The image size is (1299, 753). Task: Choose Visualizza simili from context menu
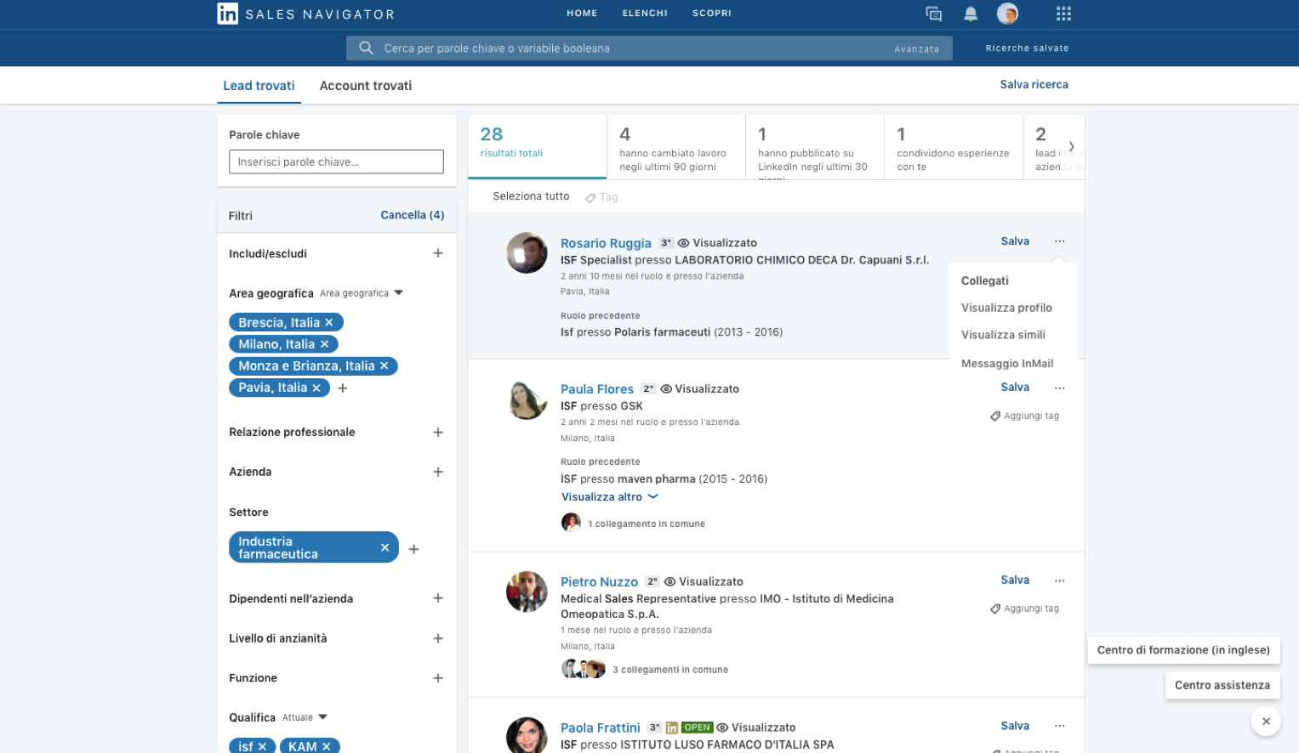[x=1003, y=335]
